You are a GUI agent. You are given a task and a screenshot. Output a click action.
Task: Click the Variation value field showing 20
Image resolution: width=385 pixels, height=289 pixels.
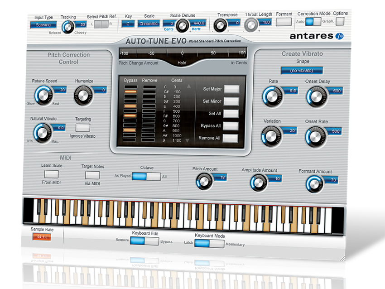click(290, 130)
